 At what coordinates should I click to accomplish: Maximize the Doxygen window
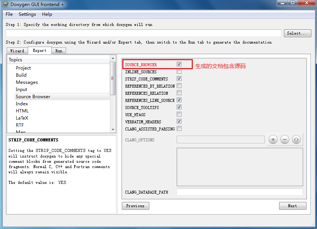point(293,3)
